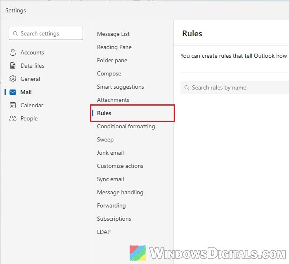The image size is (289, 264).
Task: Click the Accounts person icon
Action: (13, 52)
